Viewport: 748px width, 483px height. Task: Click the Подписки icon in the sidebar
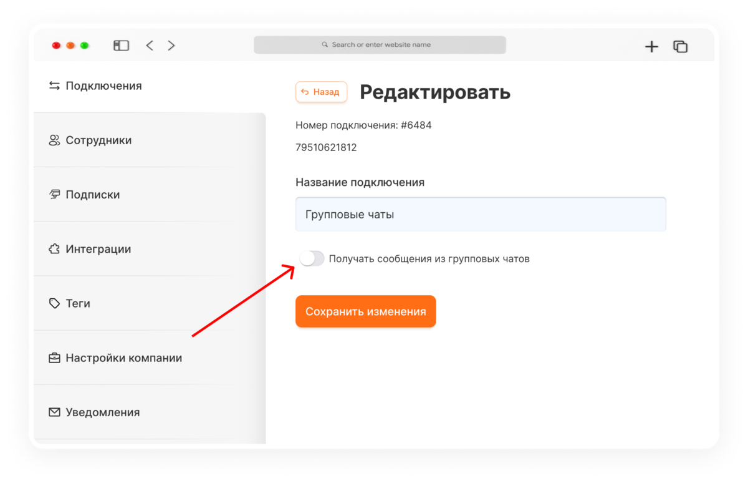pos(54,195)
